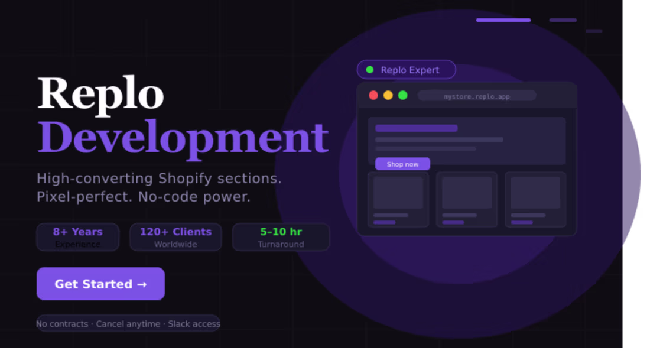Click the green status dot beside Replo Expert
The image size is (650, 357).
click(x=370, y=70)
